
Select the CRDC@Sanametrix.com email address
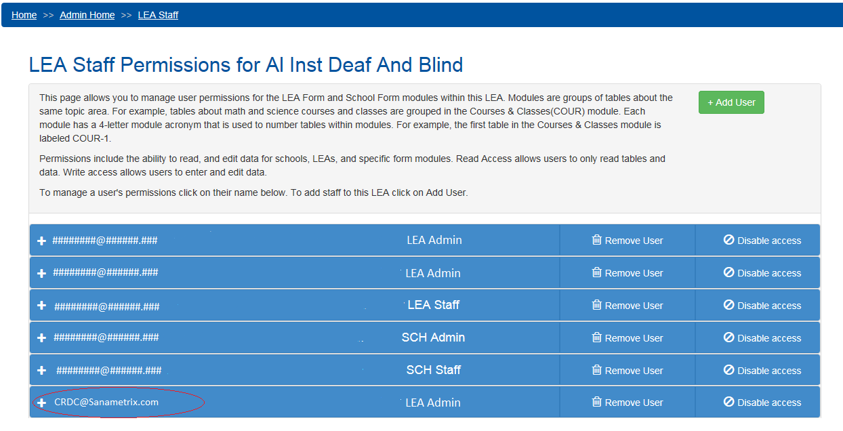coord(106,402)
